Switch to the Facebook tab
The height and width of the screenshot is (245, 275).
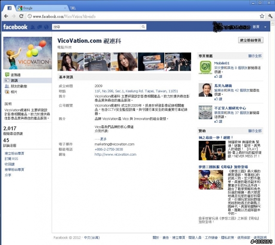(9, 8)
